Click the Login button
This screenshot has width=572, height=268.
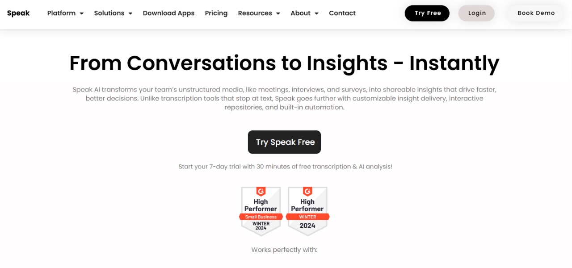coord(476,13)
